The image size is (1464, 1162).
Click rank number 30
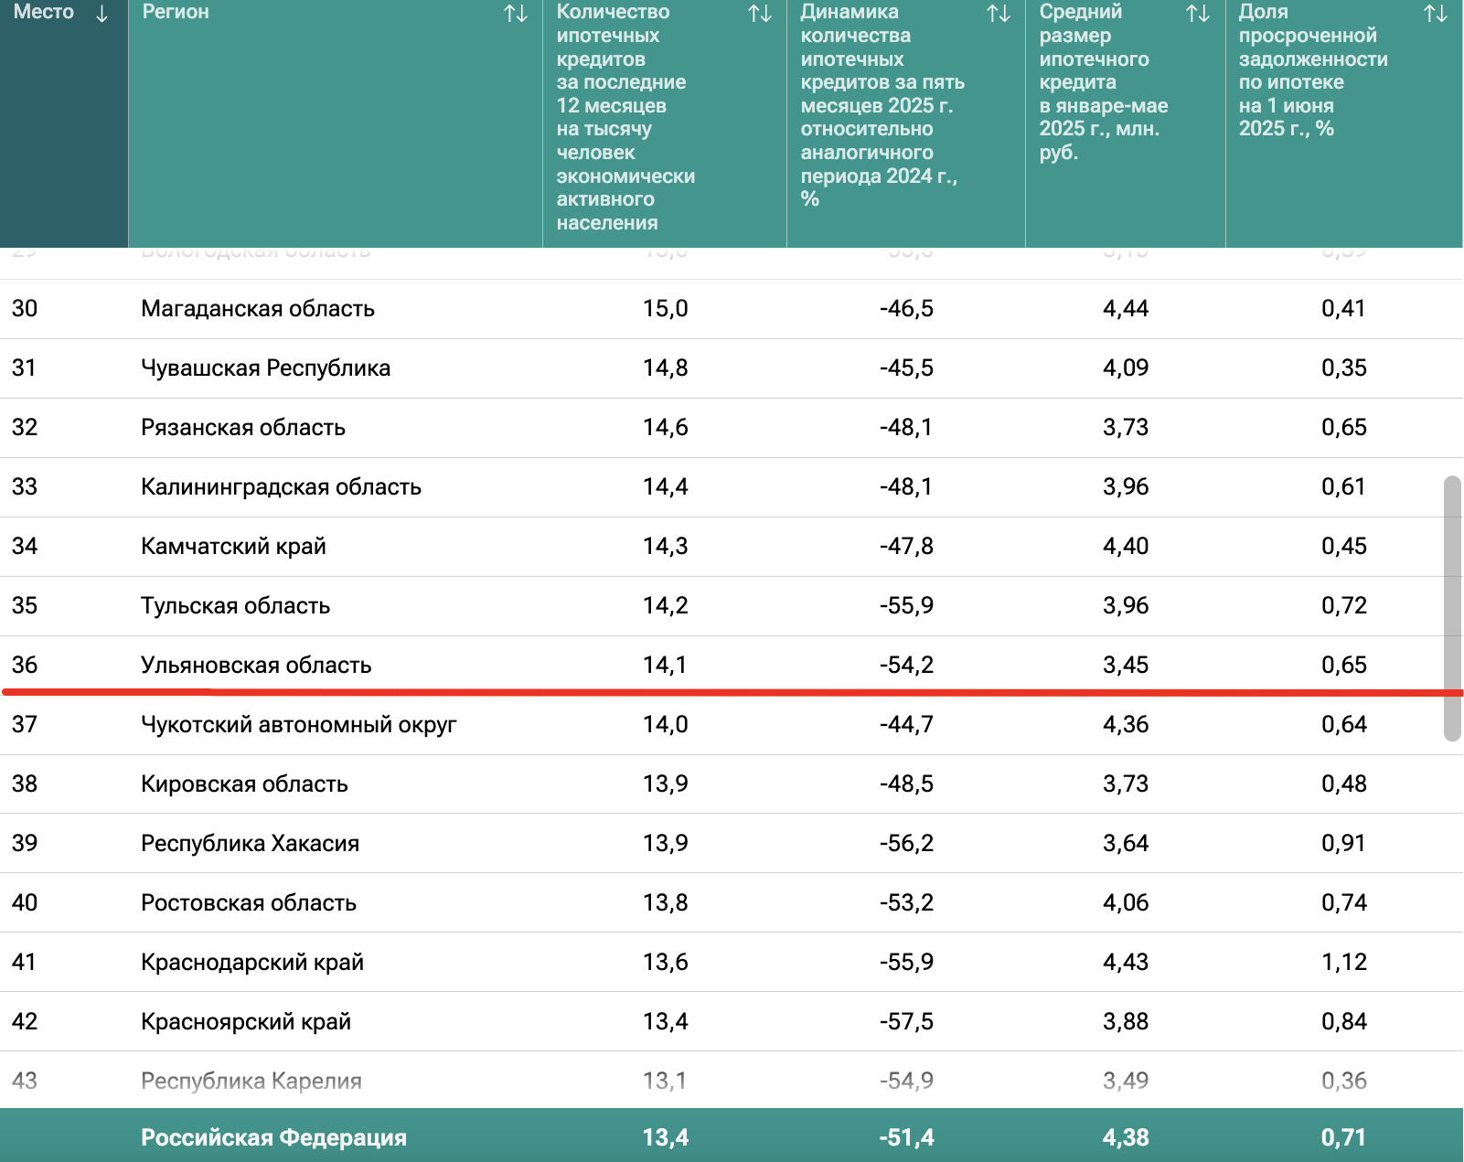coord(25,309)
